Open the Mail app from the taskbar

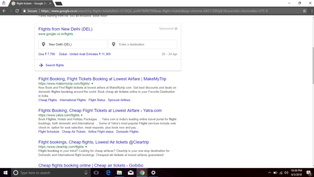coord(131,173)
